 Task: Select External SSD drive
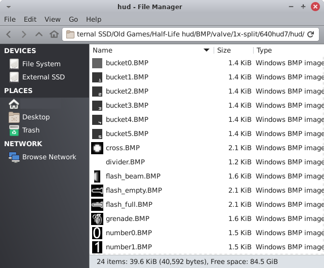point(43,77)
